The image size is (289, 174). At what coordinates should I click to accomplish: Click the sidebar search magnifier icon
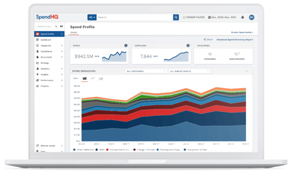pyautogui.click(x=56, y=27)
